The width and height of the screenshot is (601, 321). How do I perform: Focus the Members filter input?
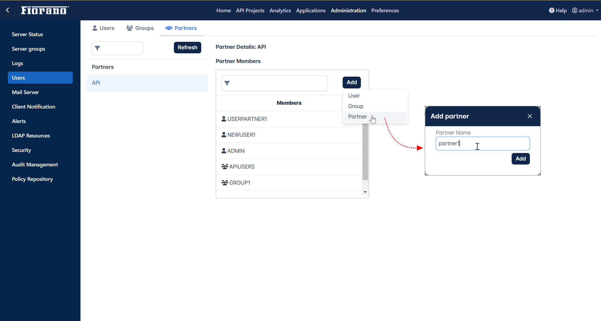(274, 83)
